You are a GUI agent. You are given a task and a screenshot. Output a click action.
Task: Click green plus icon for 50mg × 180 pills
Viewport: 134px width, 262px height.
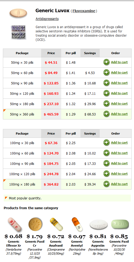tap(106, 104)
